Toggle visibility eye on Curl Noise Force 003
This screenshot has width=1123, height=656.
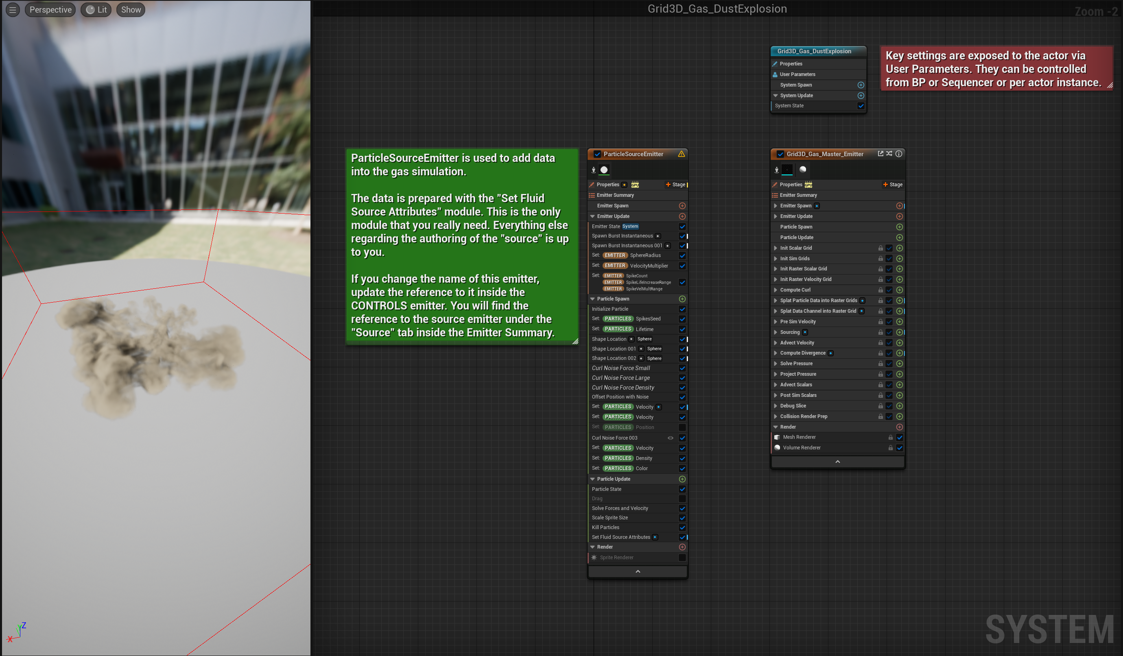click(x=670, y=438)
